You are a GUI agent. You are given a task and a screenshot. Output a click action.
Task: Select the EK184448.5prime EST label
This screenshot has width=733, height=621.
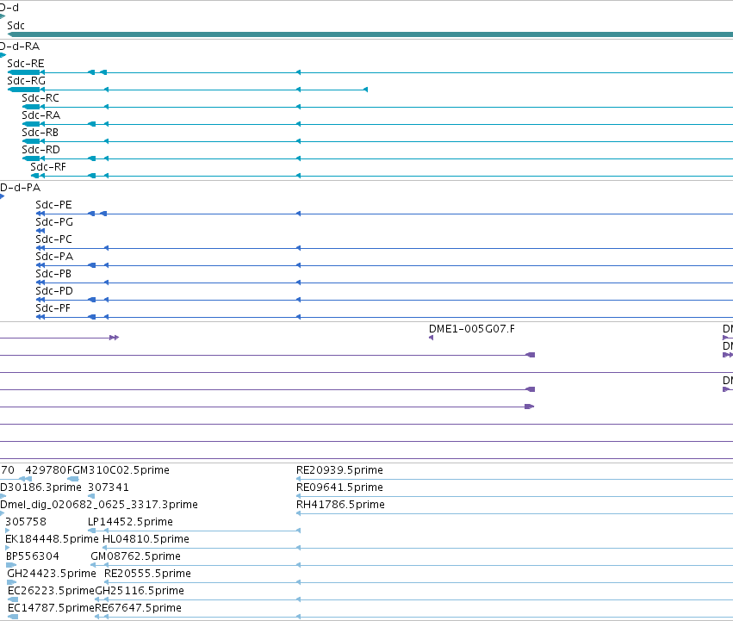pos(52,540)
